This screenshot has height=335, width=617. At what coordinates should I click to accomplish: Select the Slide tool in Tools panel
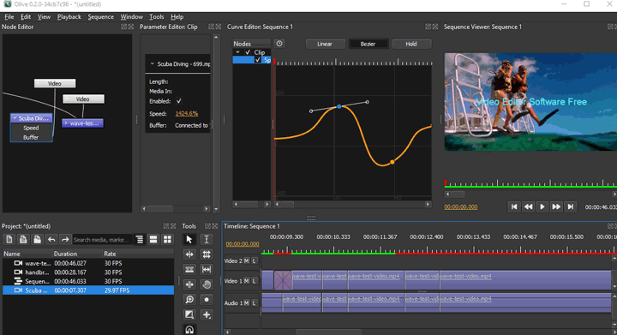click(189, 284)
